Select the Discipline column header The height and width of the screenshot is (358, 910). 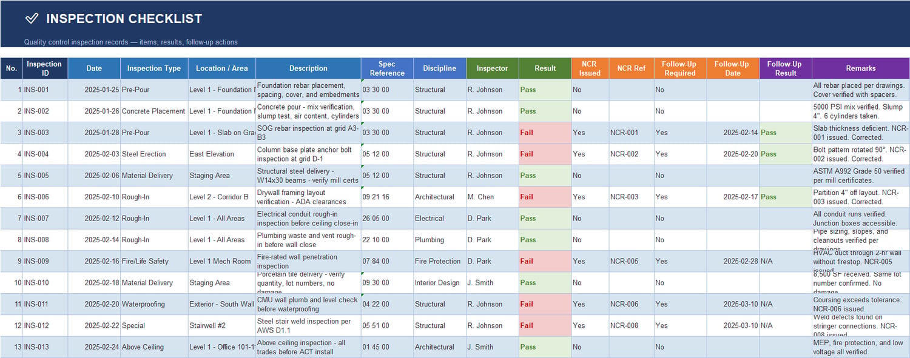click(x=440, y=68)
